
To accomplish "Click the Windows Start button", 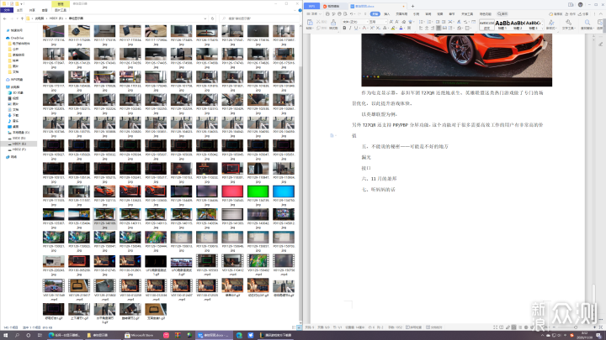I will click(5, 335).
